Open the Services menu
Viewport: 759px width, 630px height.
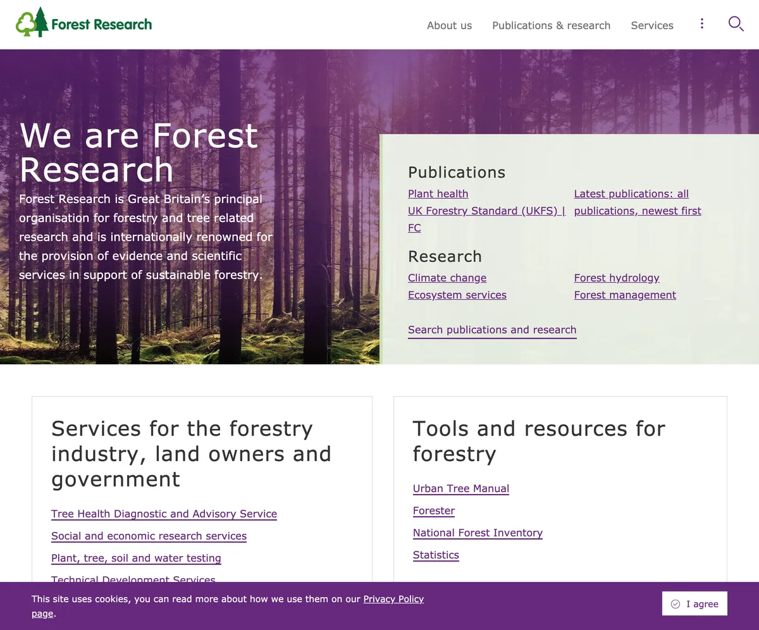click(652, 25)
